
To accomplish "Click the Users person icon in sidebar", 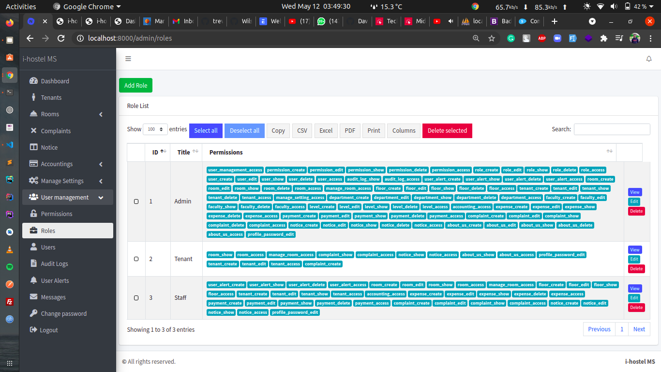I will [x=33, y=247].
